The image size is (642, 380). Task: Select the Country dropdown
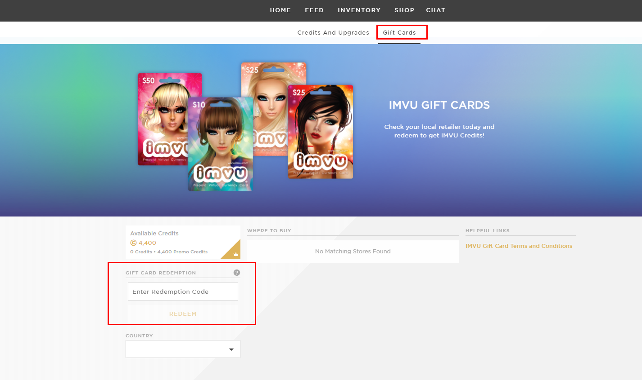click(x=183, y=349)
